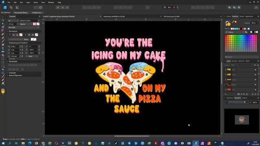Viewport: 260px width, 146px height.
Task: Click the snapping magnet icon in toolbar
Action: click(x=174, y=7)
